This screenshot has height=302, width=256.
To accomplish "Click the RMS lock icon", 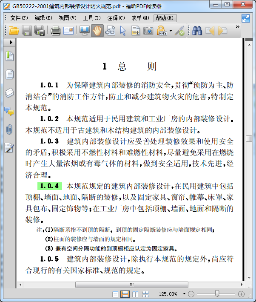I will point(162,31).
